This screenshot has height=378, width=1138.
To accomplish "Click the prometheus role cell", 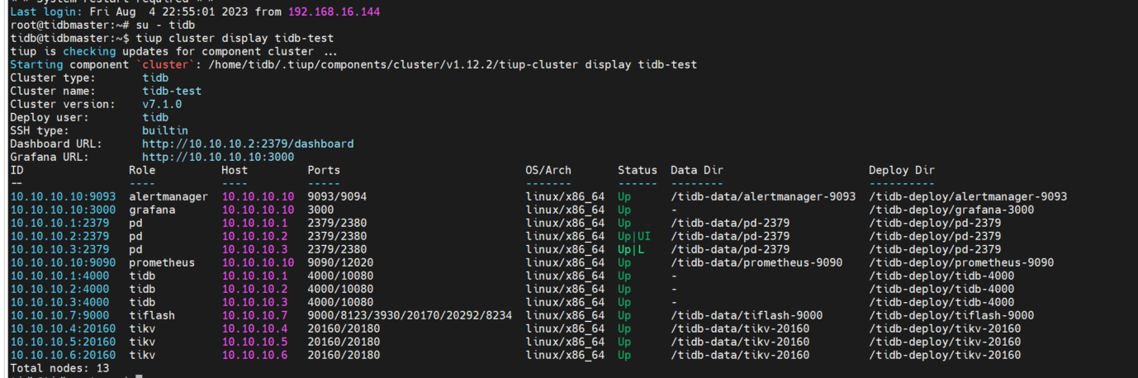I will (x=162, y=262).
